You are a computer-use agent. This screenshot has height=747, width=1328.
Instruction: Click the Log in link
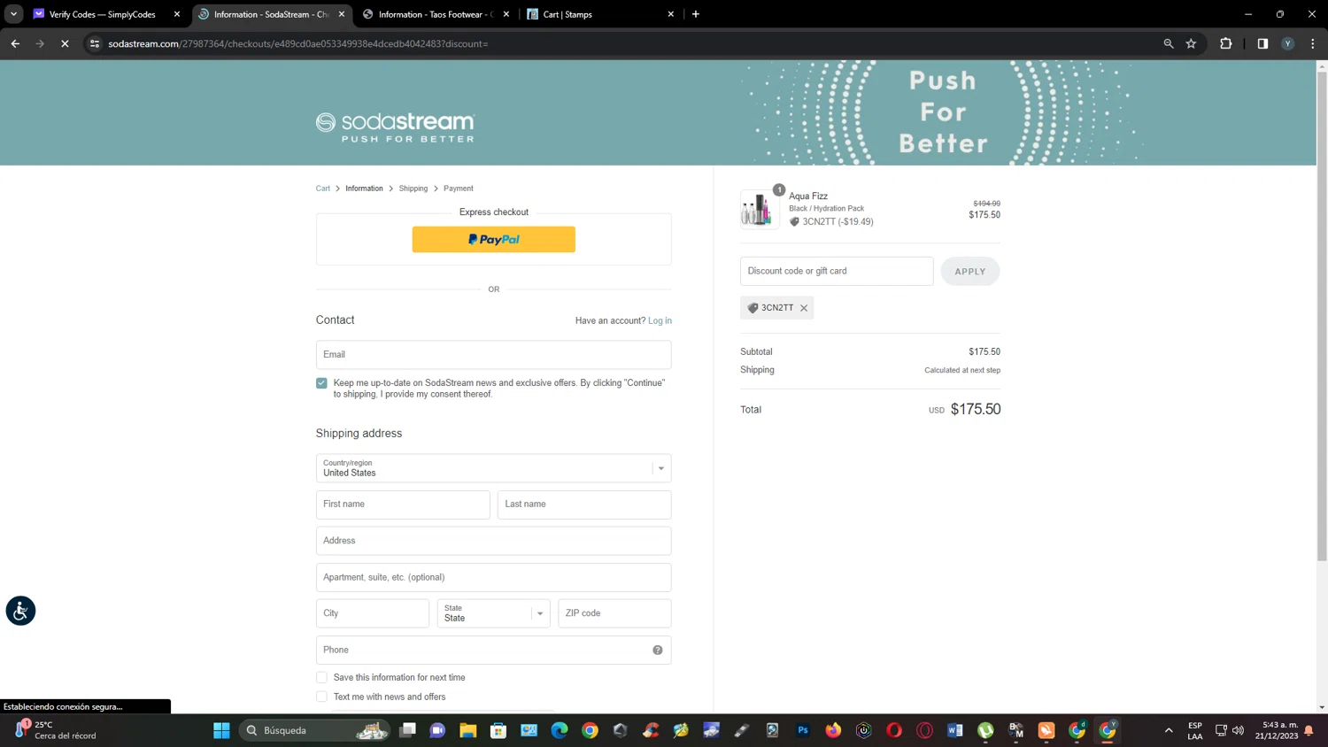click(660, 320)
